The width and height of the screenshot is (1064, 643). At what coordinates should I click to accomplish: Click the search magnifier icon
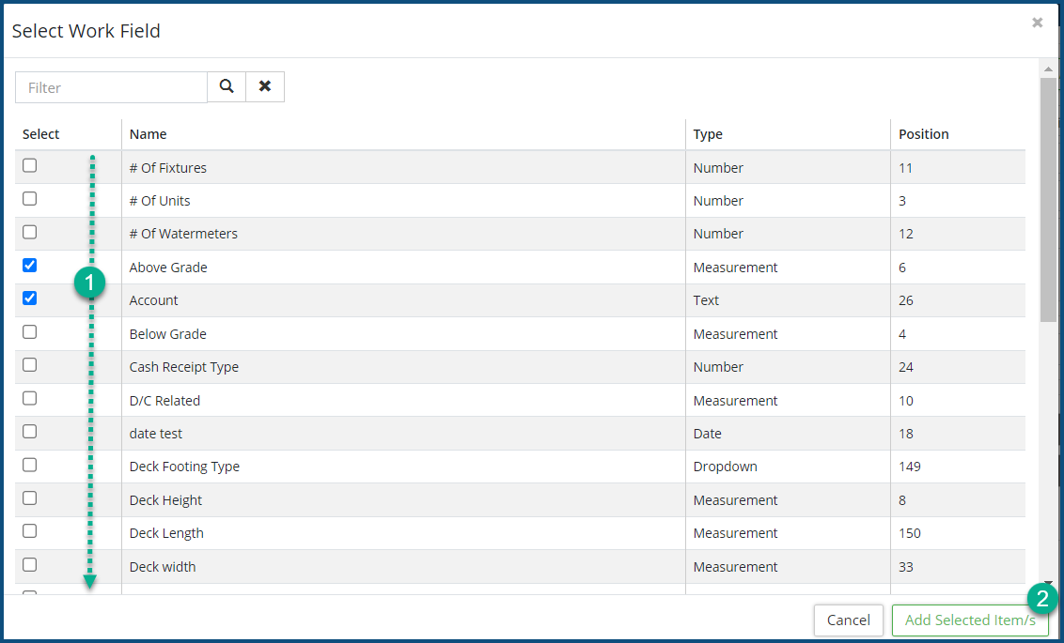pyautogui.click(x=227, y=86)
